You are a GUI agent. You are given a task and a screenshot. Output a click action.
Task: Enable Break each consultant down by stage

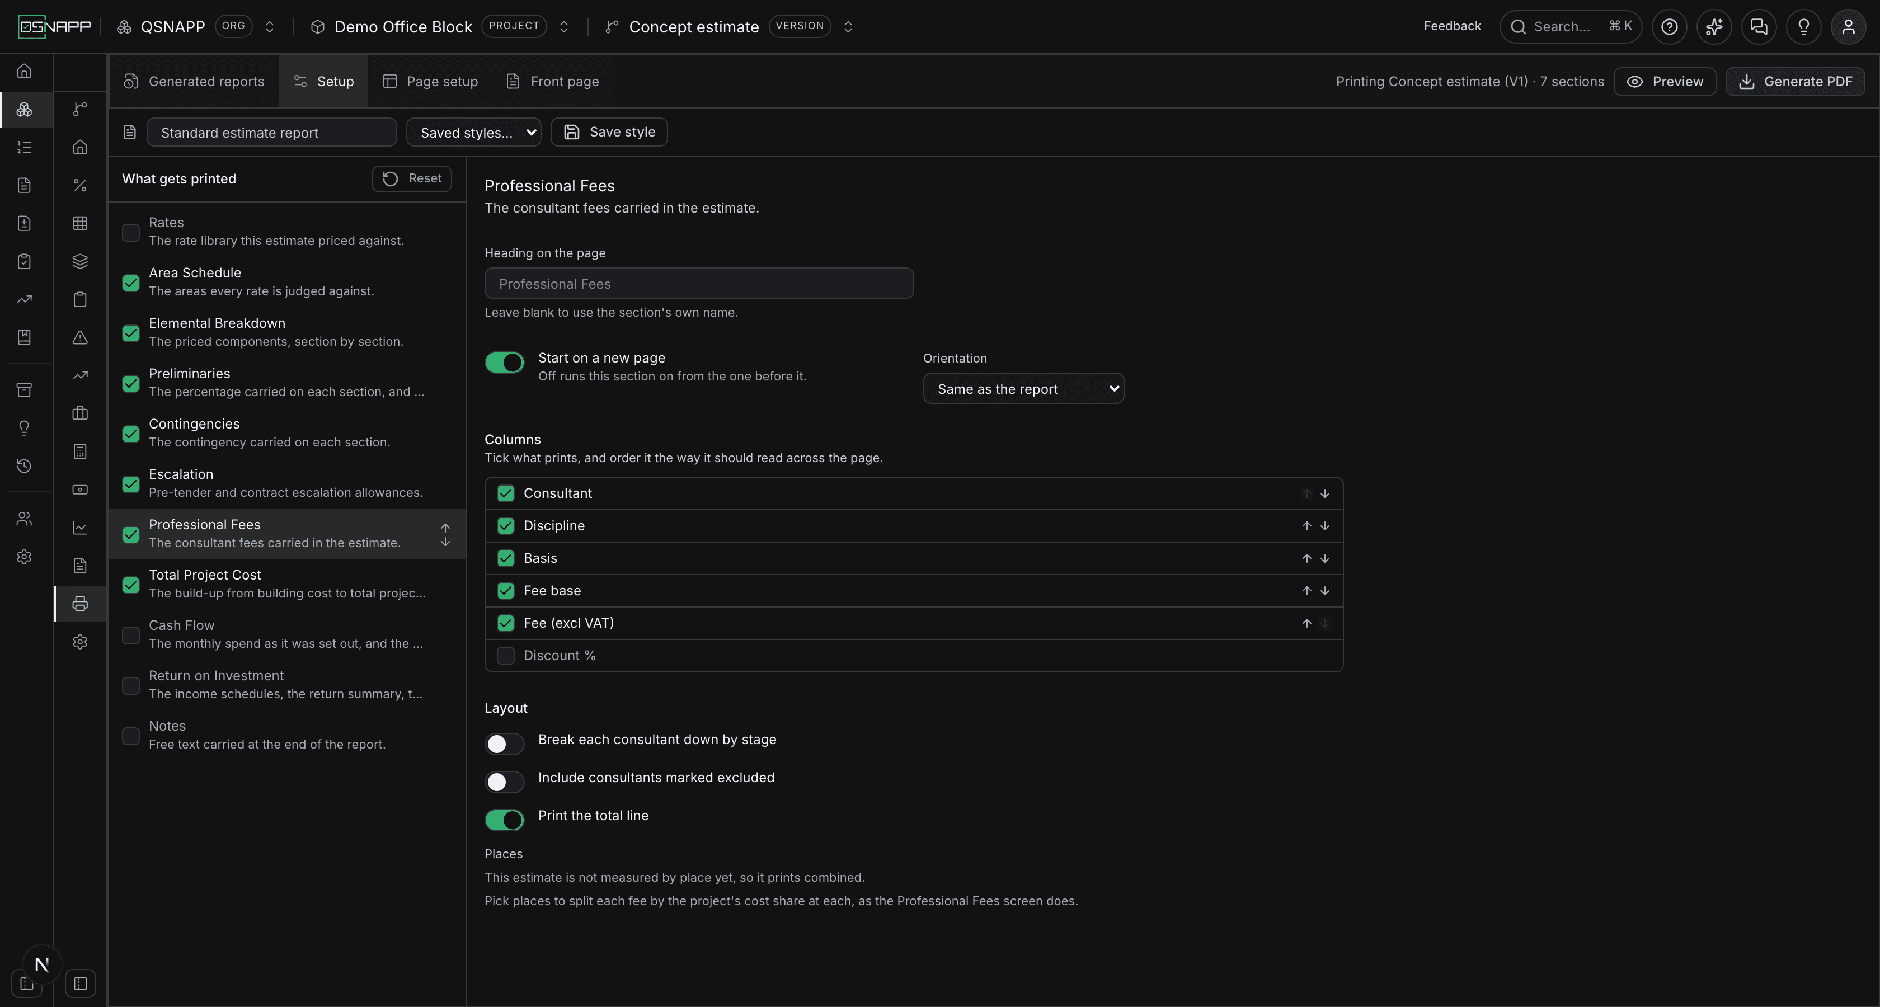click(504, 744)
